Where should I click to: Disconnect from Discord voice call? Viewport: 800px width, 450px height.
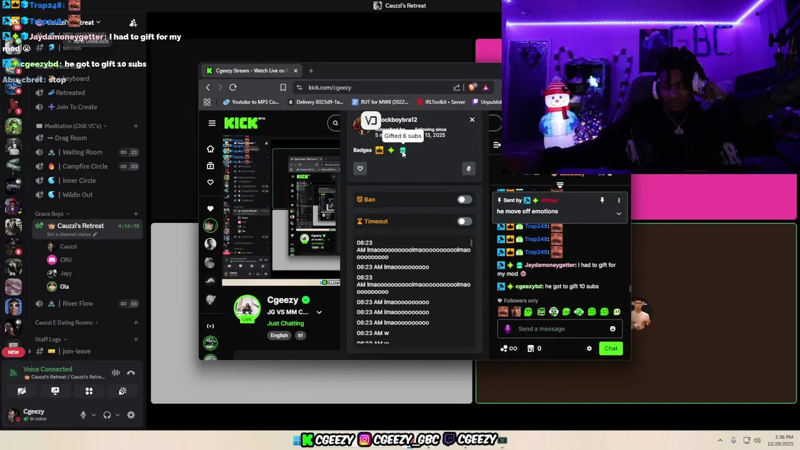coord(131,373)
